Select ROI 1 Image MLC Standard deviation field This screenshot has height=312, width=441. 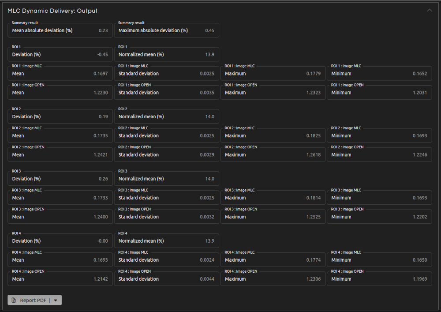click(x=167, y=73)
